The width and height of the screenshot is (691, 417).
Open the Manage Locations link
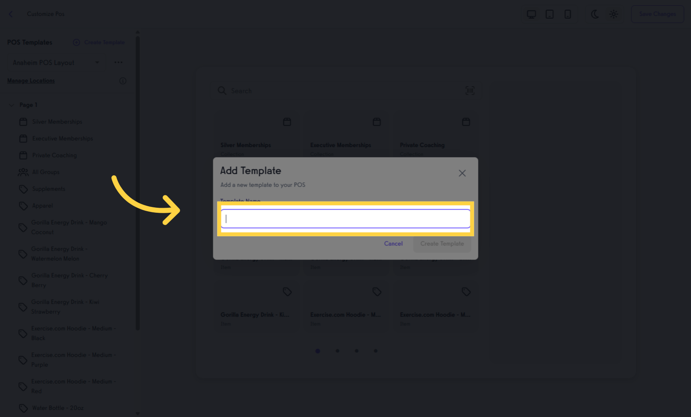pyautogui.click(x=31, y=81)
